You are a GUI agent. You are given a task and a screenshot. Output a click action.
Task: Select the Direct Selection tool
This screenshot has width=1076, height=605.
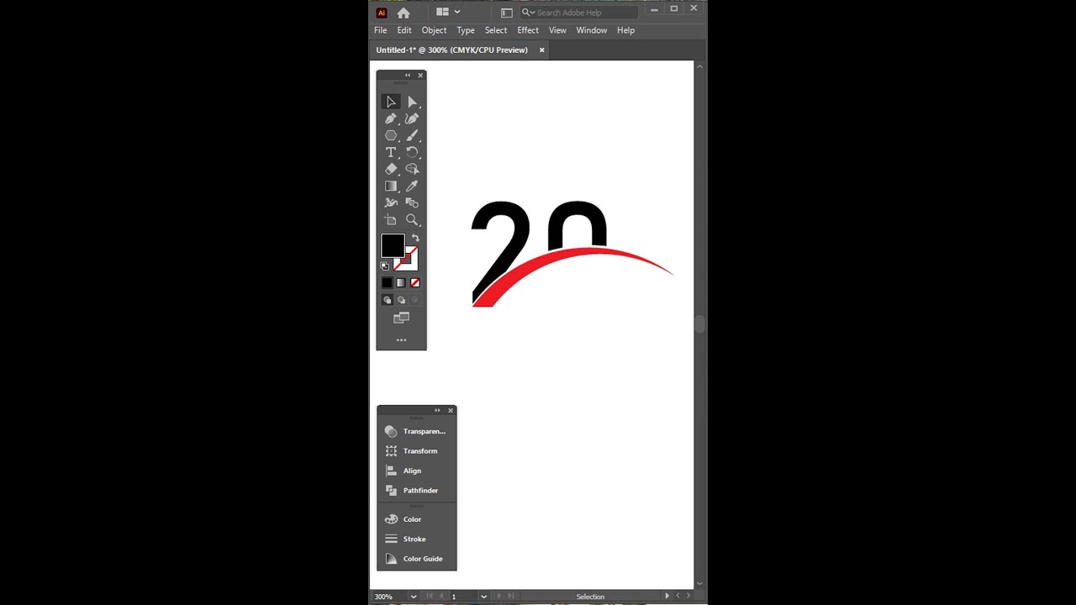(412, 102)
